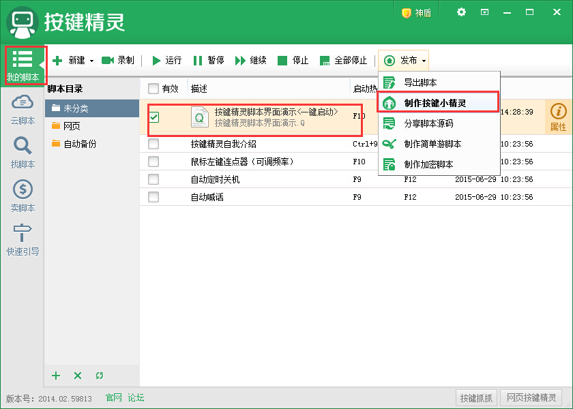Select the 按键精灵自我介绍 script row
The width and height of the screenshot is (573, 409).
pos(356,144)
